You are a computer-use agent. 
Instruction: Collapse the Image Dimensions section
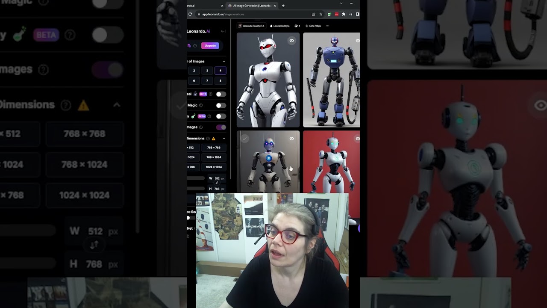(x=224, y=139)
